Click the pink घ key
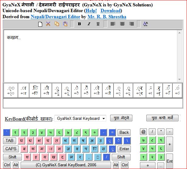 tap(21, 141)
